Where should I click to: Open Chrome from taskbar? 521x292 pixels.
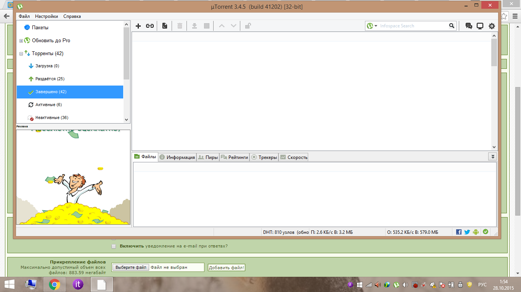tap(55, 284)
